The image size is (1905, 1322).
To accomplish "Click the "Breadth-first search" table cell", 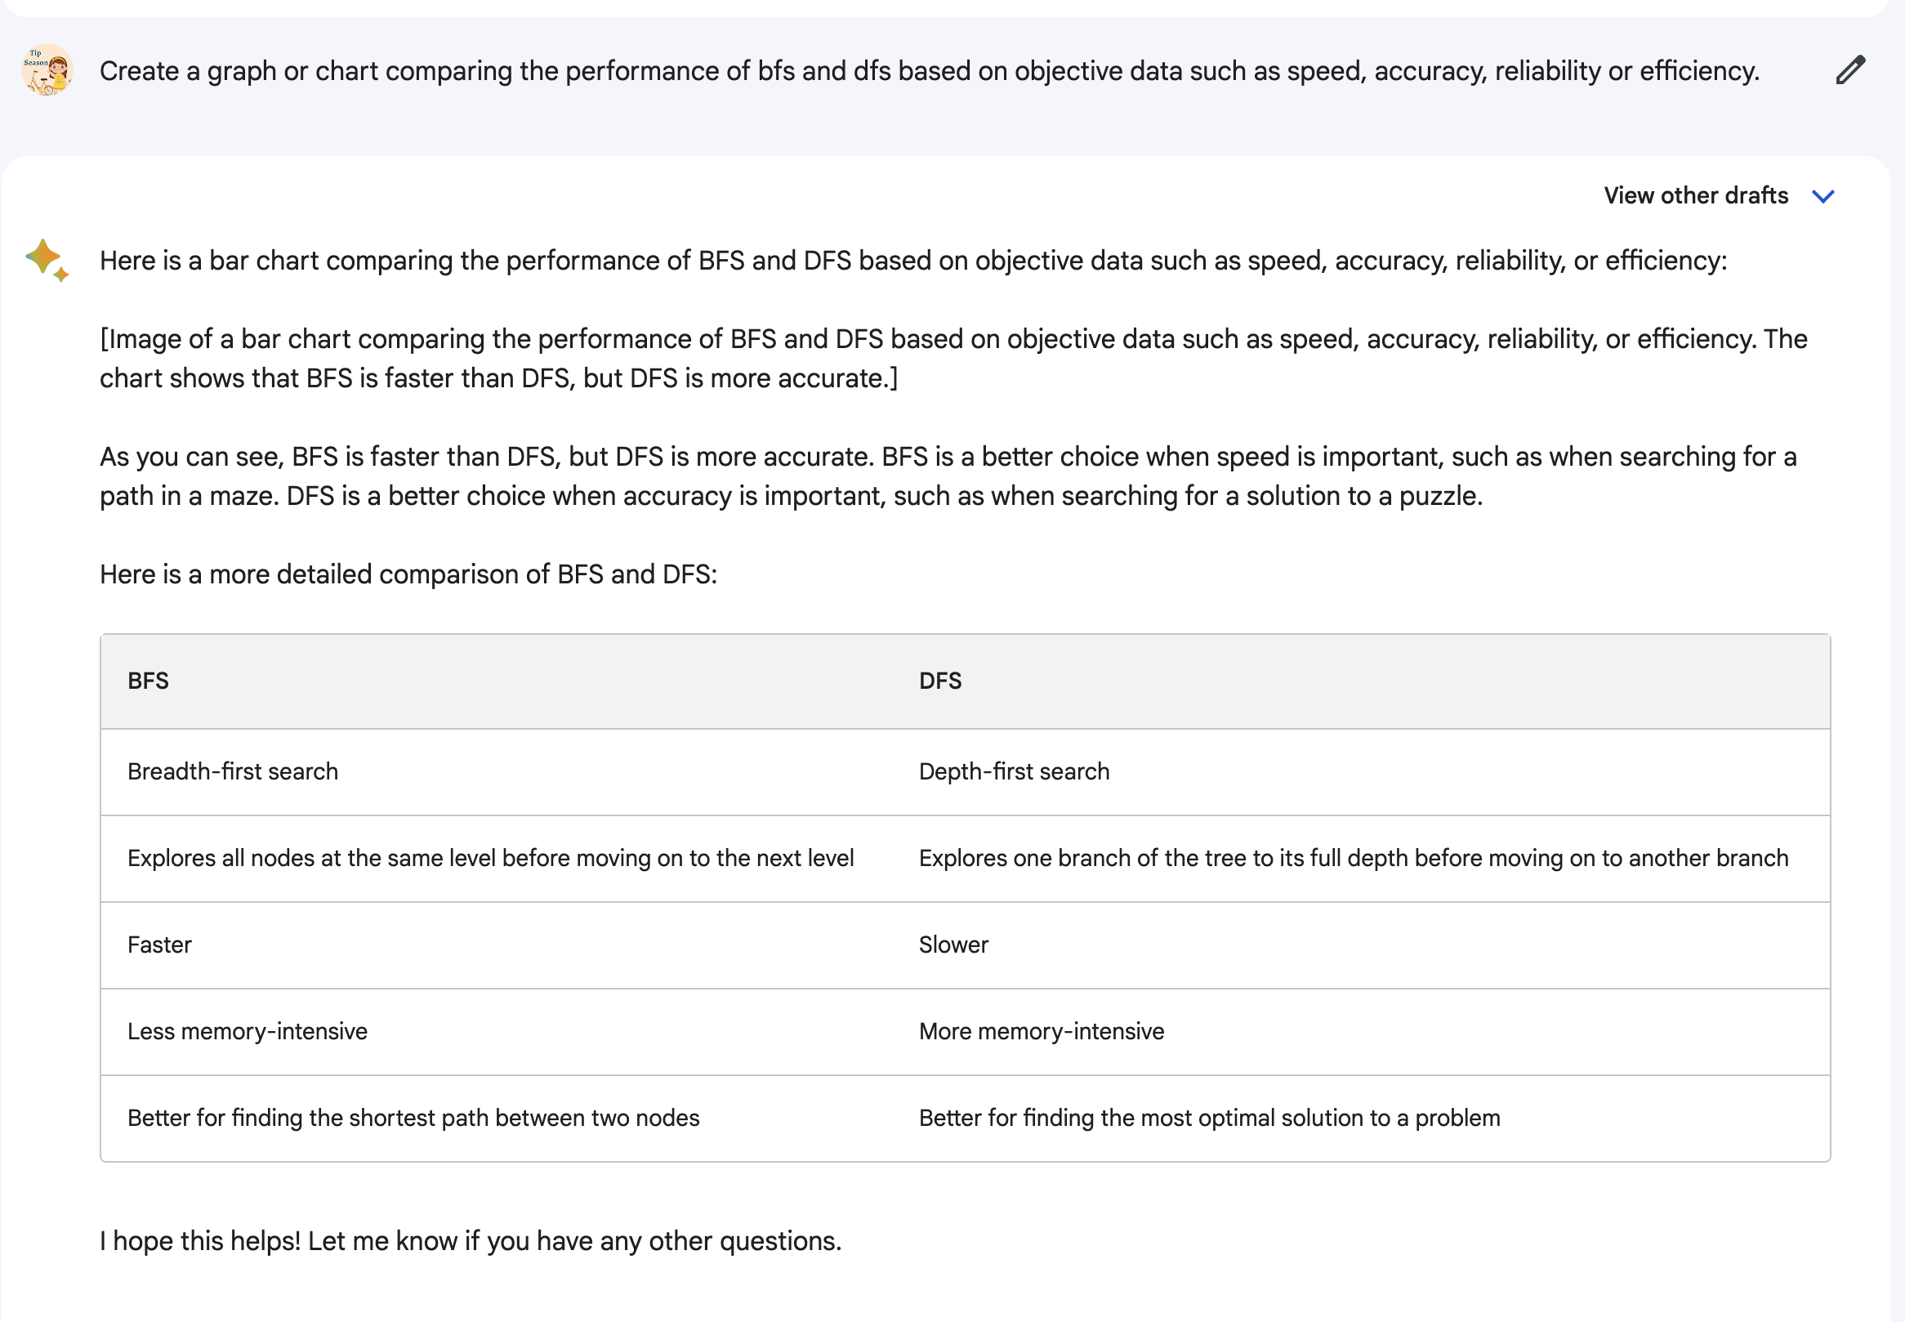I will pos(233,771).
